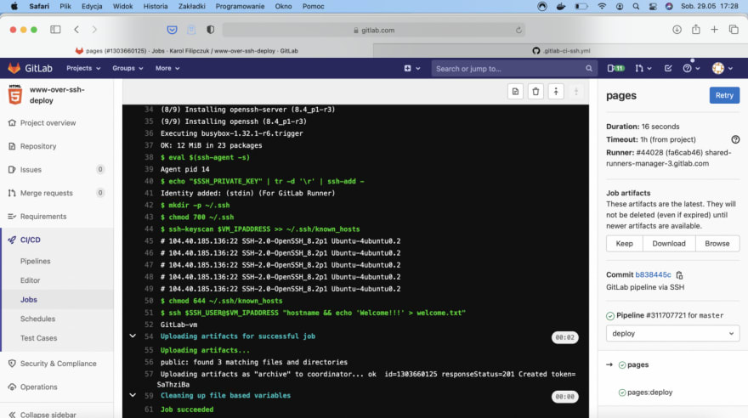Open Pipelines under CI/CD
The height and width of the screenshot is (418, 748).
36,261
